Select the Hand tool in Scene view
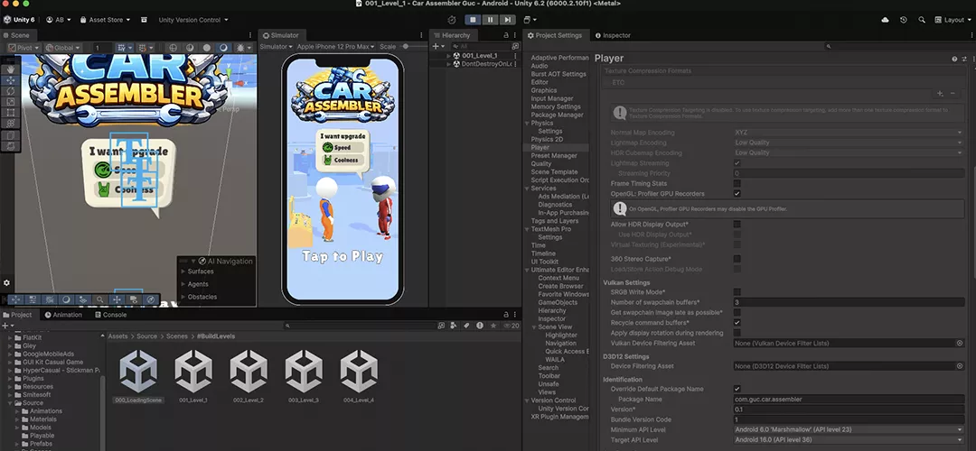976x451 pixels. 9,69
